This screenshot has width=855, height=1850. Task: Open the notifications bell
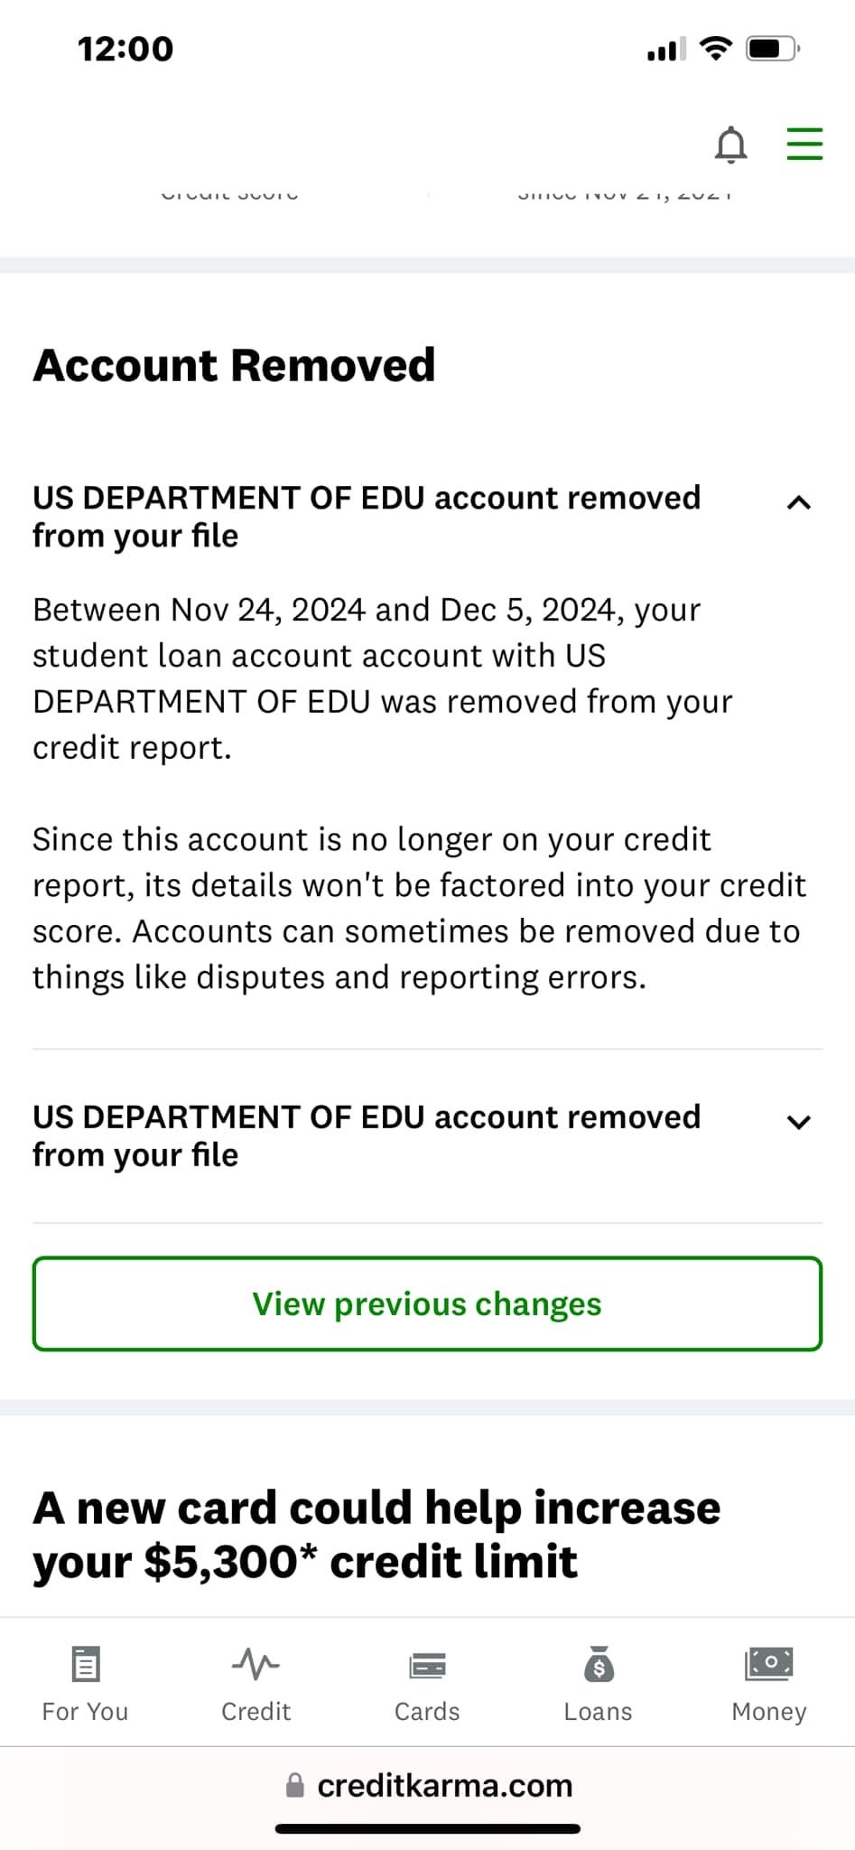[x=730, y=145]
